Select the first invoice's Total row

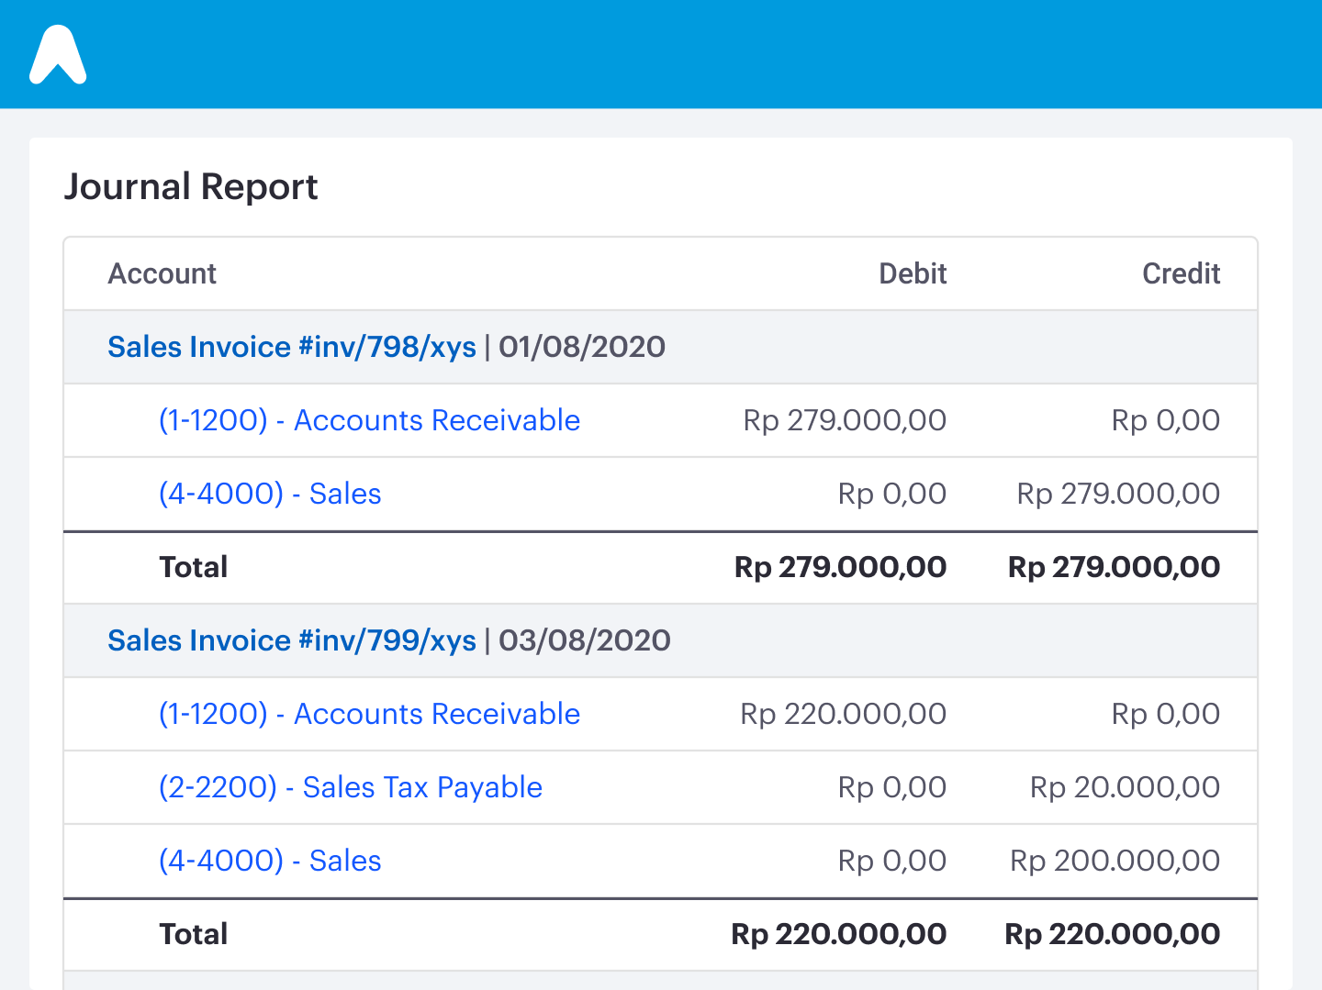(193, 567)
